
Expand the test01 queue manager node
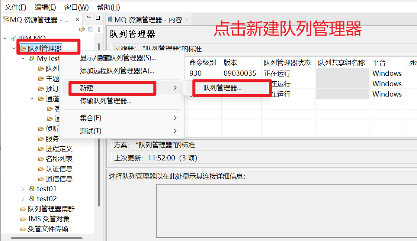(x=23, y=189)
